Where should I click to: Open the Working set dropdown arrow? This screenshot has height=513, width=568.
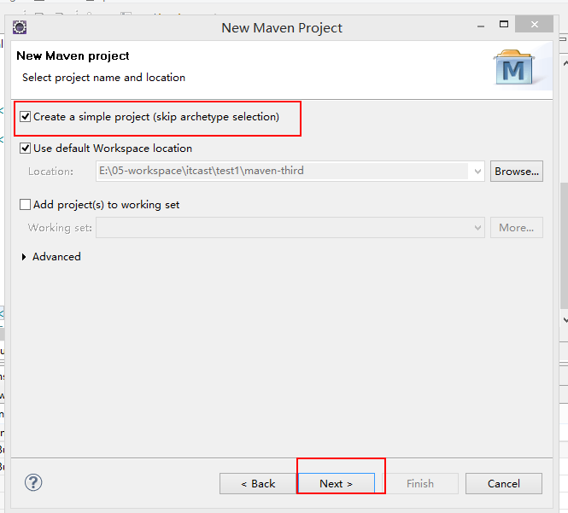(x=477, y=228)
